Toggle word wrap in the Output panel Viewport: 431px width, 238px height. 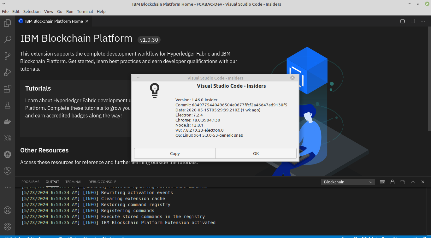382,182
